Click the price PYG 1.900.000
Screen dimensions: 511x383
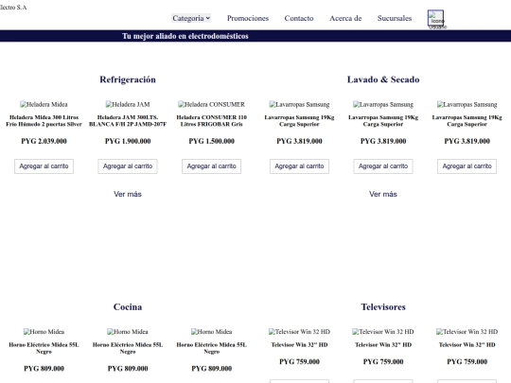point(128,141)
